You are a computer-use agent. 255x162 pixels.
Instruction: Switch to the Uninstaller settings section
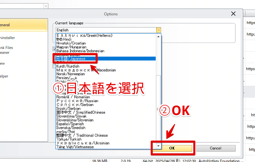8,38
